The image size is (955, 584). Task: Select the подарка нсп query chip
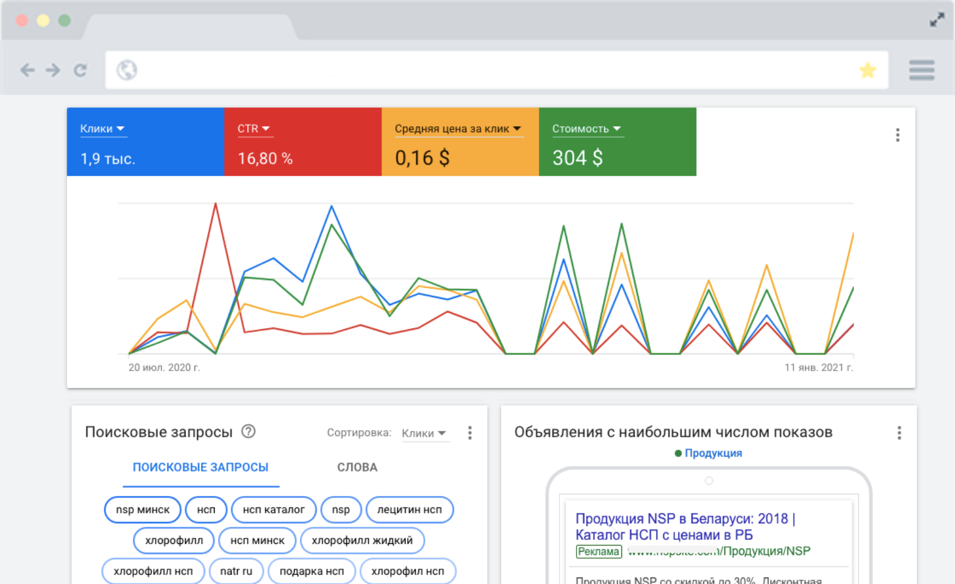(x=312, y=571)
